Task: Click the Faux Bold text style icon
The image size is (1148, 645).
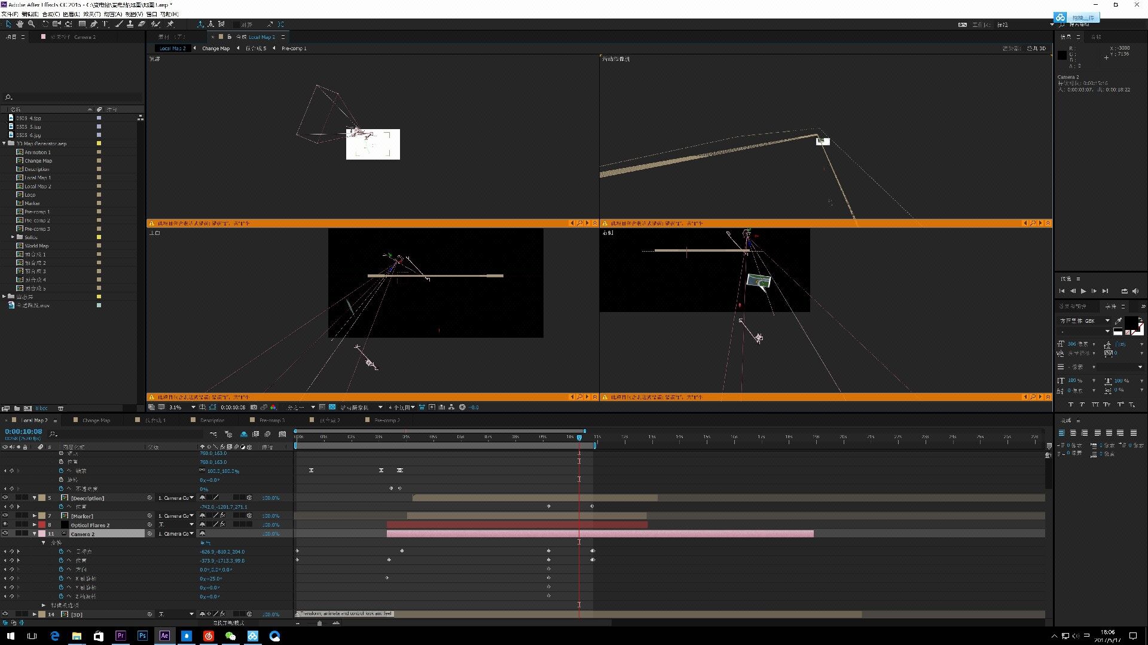Action: pos(1070,405)
